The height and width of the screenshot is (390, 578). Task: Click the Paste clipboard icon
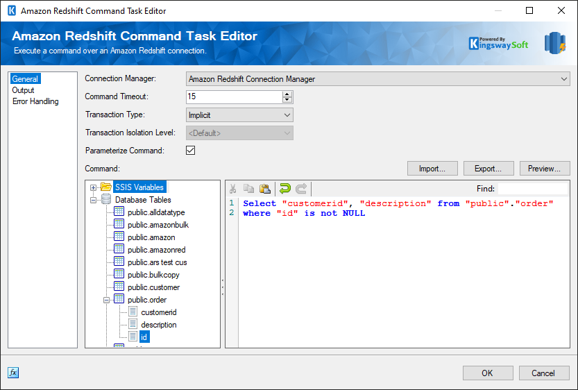[x=265, y=189]
